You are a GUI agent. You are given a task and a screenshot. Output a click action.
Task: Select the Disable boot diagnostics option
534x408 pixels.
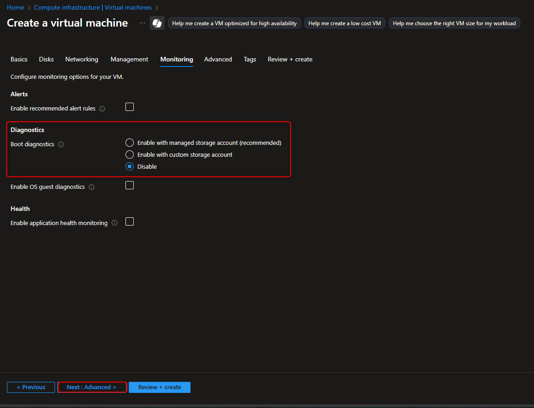point(129,166)
